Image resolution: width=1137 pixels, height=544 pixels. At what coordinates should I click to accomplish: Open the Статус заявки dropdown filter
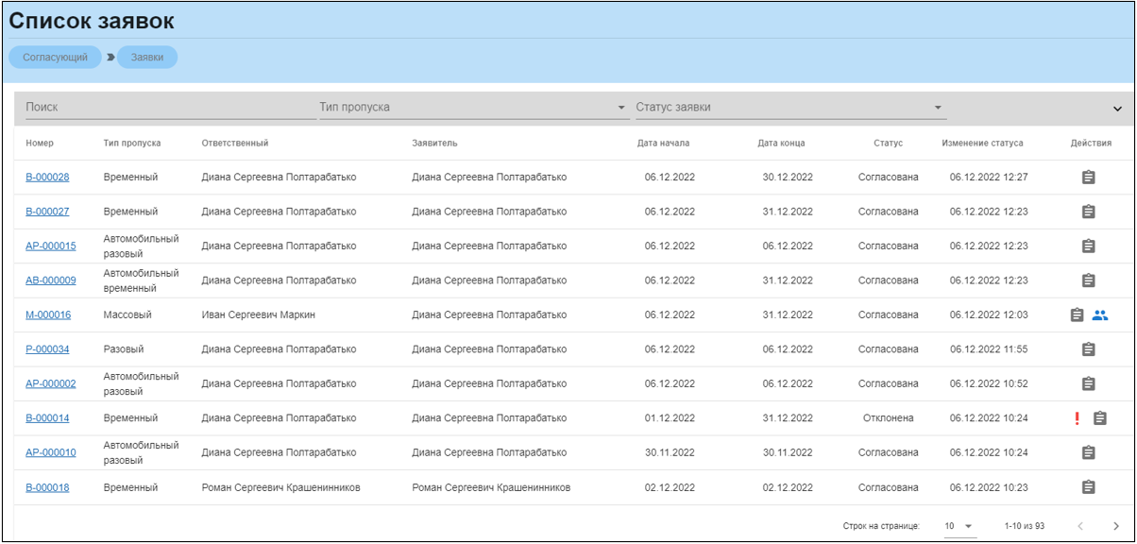coord(789,108)
